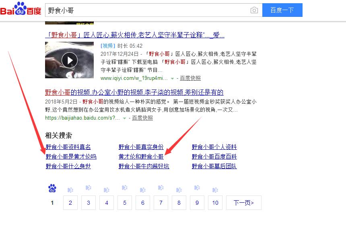Open 百度快照 for the baijiahao result
The height and width of the screenshot is (226, 346).
(x=142, y=118)
